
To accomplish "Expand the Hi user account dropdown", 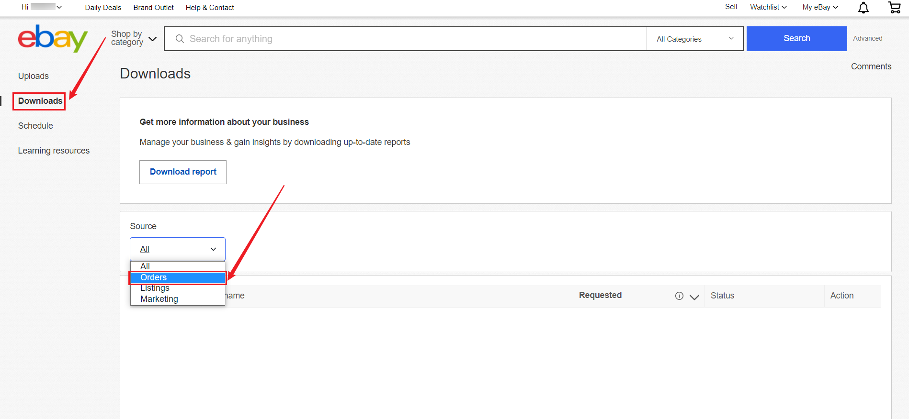I will (x=42, y=7).
